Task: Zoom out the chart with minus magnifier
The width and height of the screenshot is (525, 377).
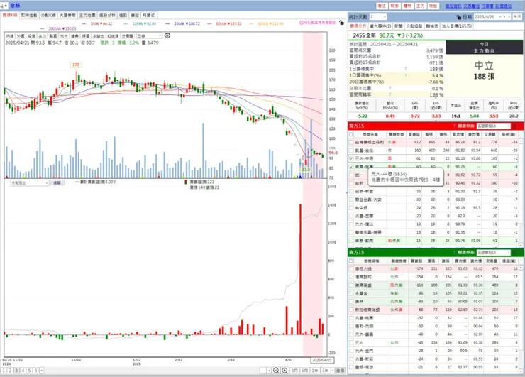Action: click(276, 371)
